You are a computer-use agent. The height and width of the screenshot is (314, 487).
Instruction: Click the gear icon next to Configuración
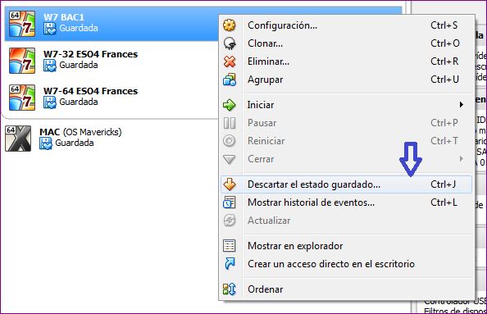coord(230,25)
